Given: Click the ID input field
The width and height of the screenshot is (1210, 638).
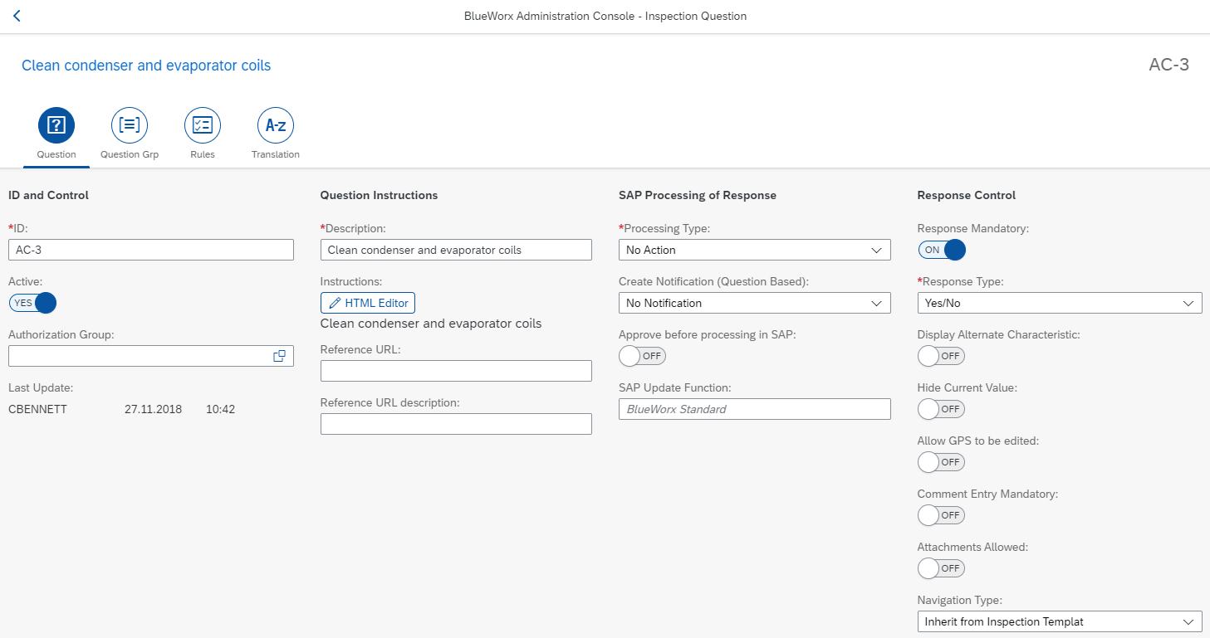Looking at the screenshot, I should pyautogui.click(x=151, y=250).
